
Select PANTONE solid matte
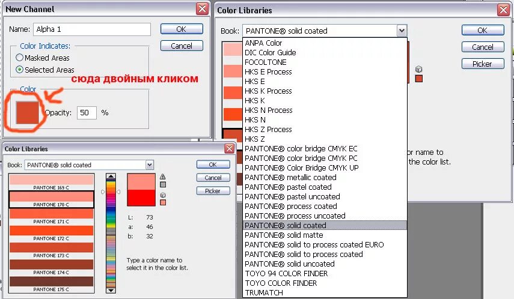coord(325,235)
